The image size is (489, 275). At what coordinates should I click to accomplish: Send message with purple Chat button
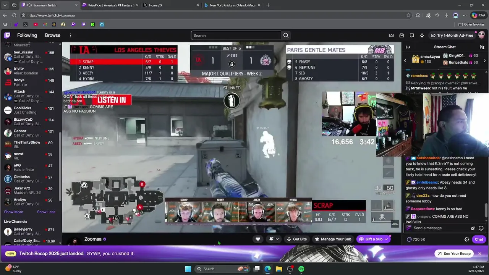click(479, 239)
